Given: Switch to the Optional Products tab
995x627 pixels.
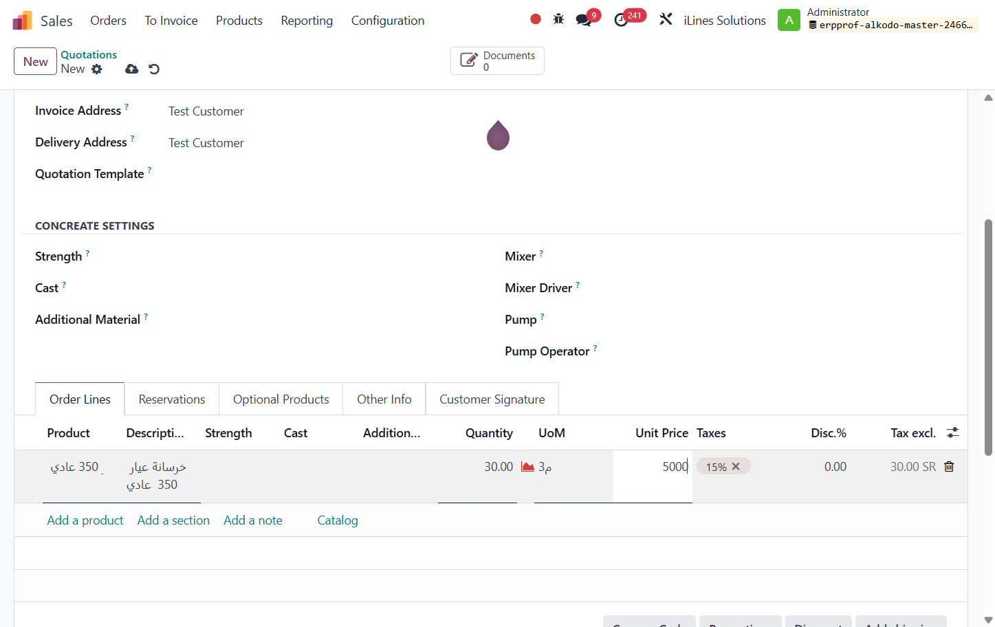Looking at the screenshot, I should (x=281, y=399).
